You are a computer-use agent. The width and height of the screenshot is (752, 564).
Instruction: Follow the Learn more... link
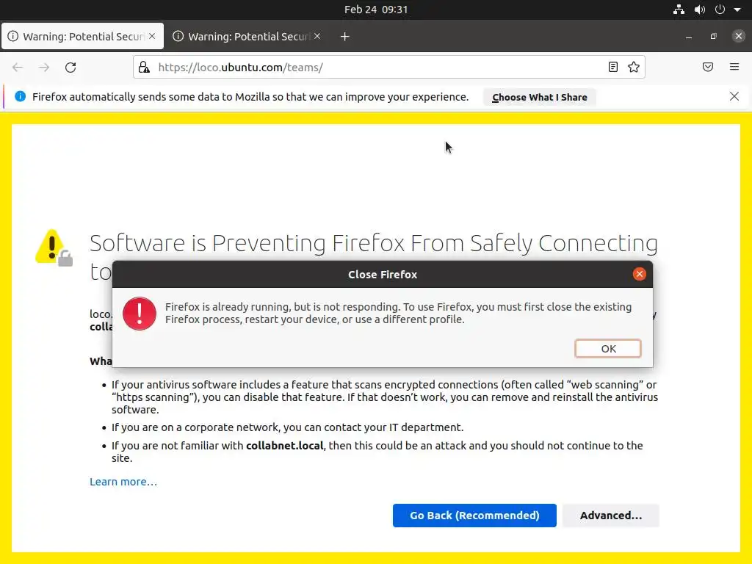tap(123, 482)
